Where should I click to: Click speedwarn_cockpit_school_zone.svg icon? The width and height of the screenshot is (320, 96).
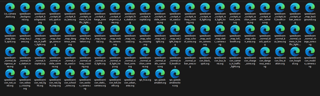pos(235,7)
